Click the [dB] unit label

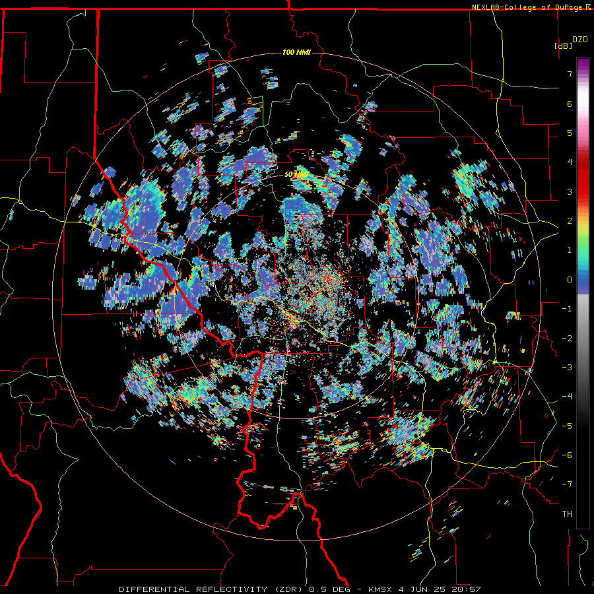[x=564, y=46]
